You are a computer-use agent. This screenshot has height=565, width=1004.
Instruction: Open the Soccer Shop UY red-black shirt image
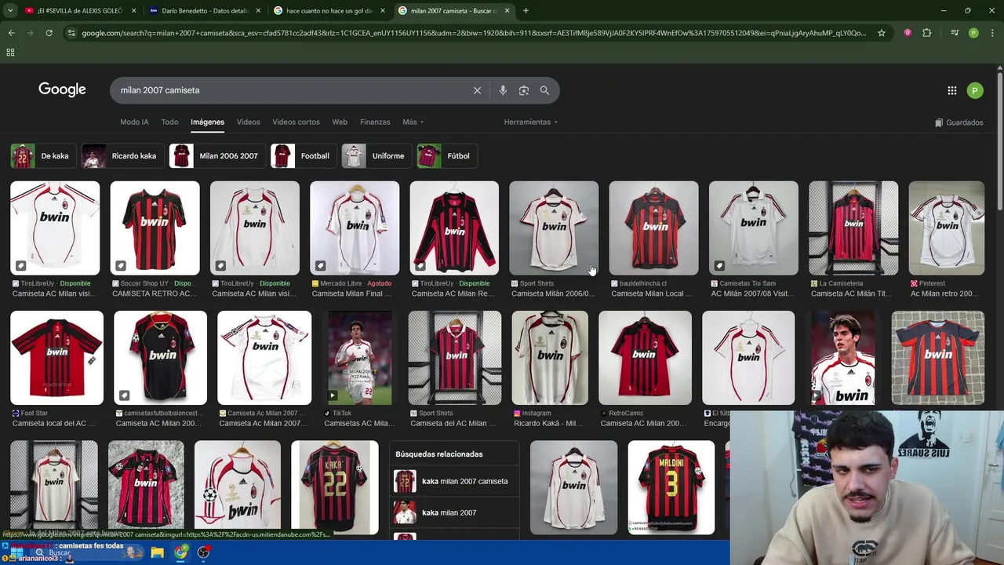point(155,228)
